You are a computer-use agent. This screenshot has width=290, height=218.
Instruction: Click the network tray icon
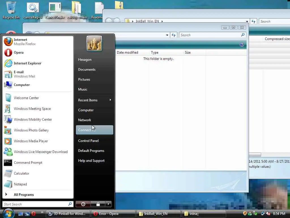(x=263, y=213)
